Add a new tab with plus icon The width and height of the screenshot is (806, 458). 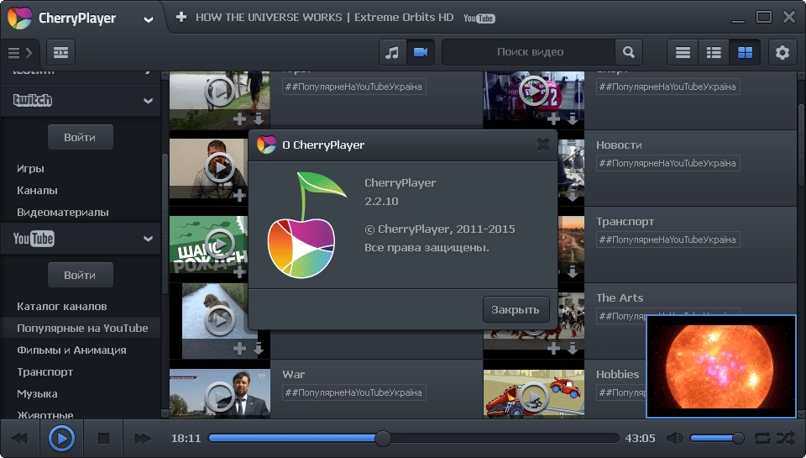coord(181,18)
